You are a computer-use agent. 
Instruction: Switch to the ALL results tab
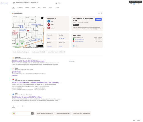pyautogui.click(x=13, y=7)
